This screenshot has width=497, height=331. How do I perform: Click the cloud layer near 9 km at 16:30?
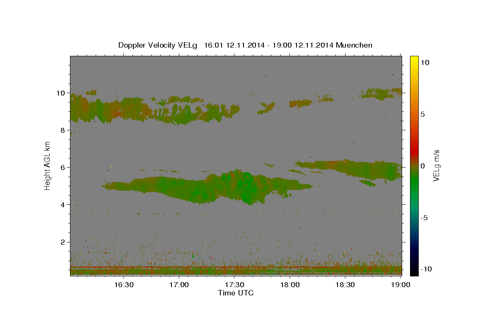click(124, 110)
